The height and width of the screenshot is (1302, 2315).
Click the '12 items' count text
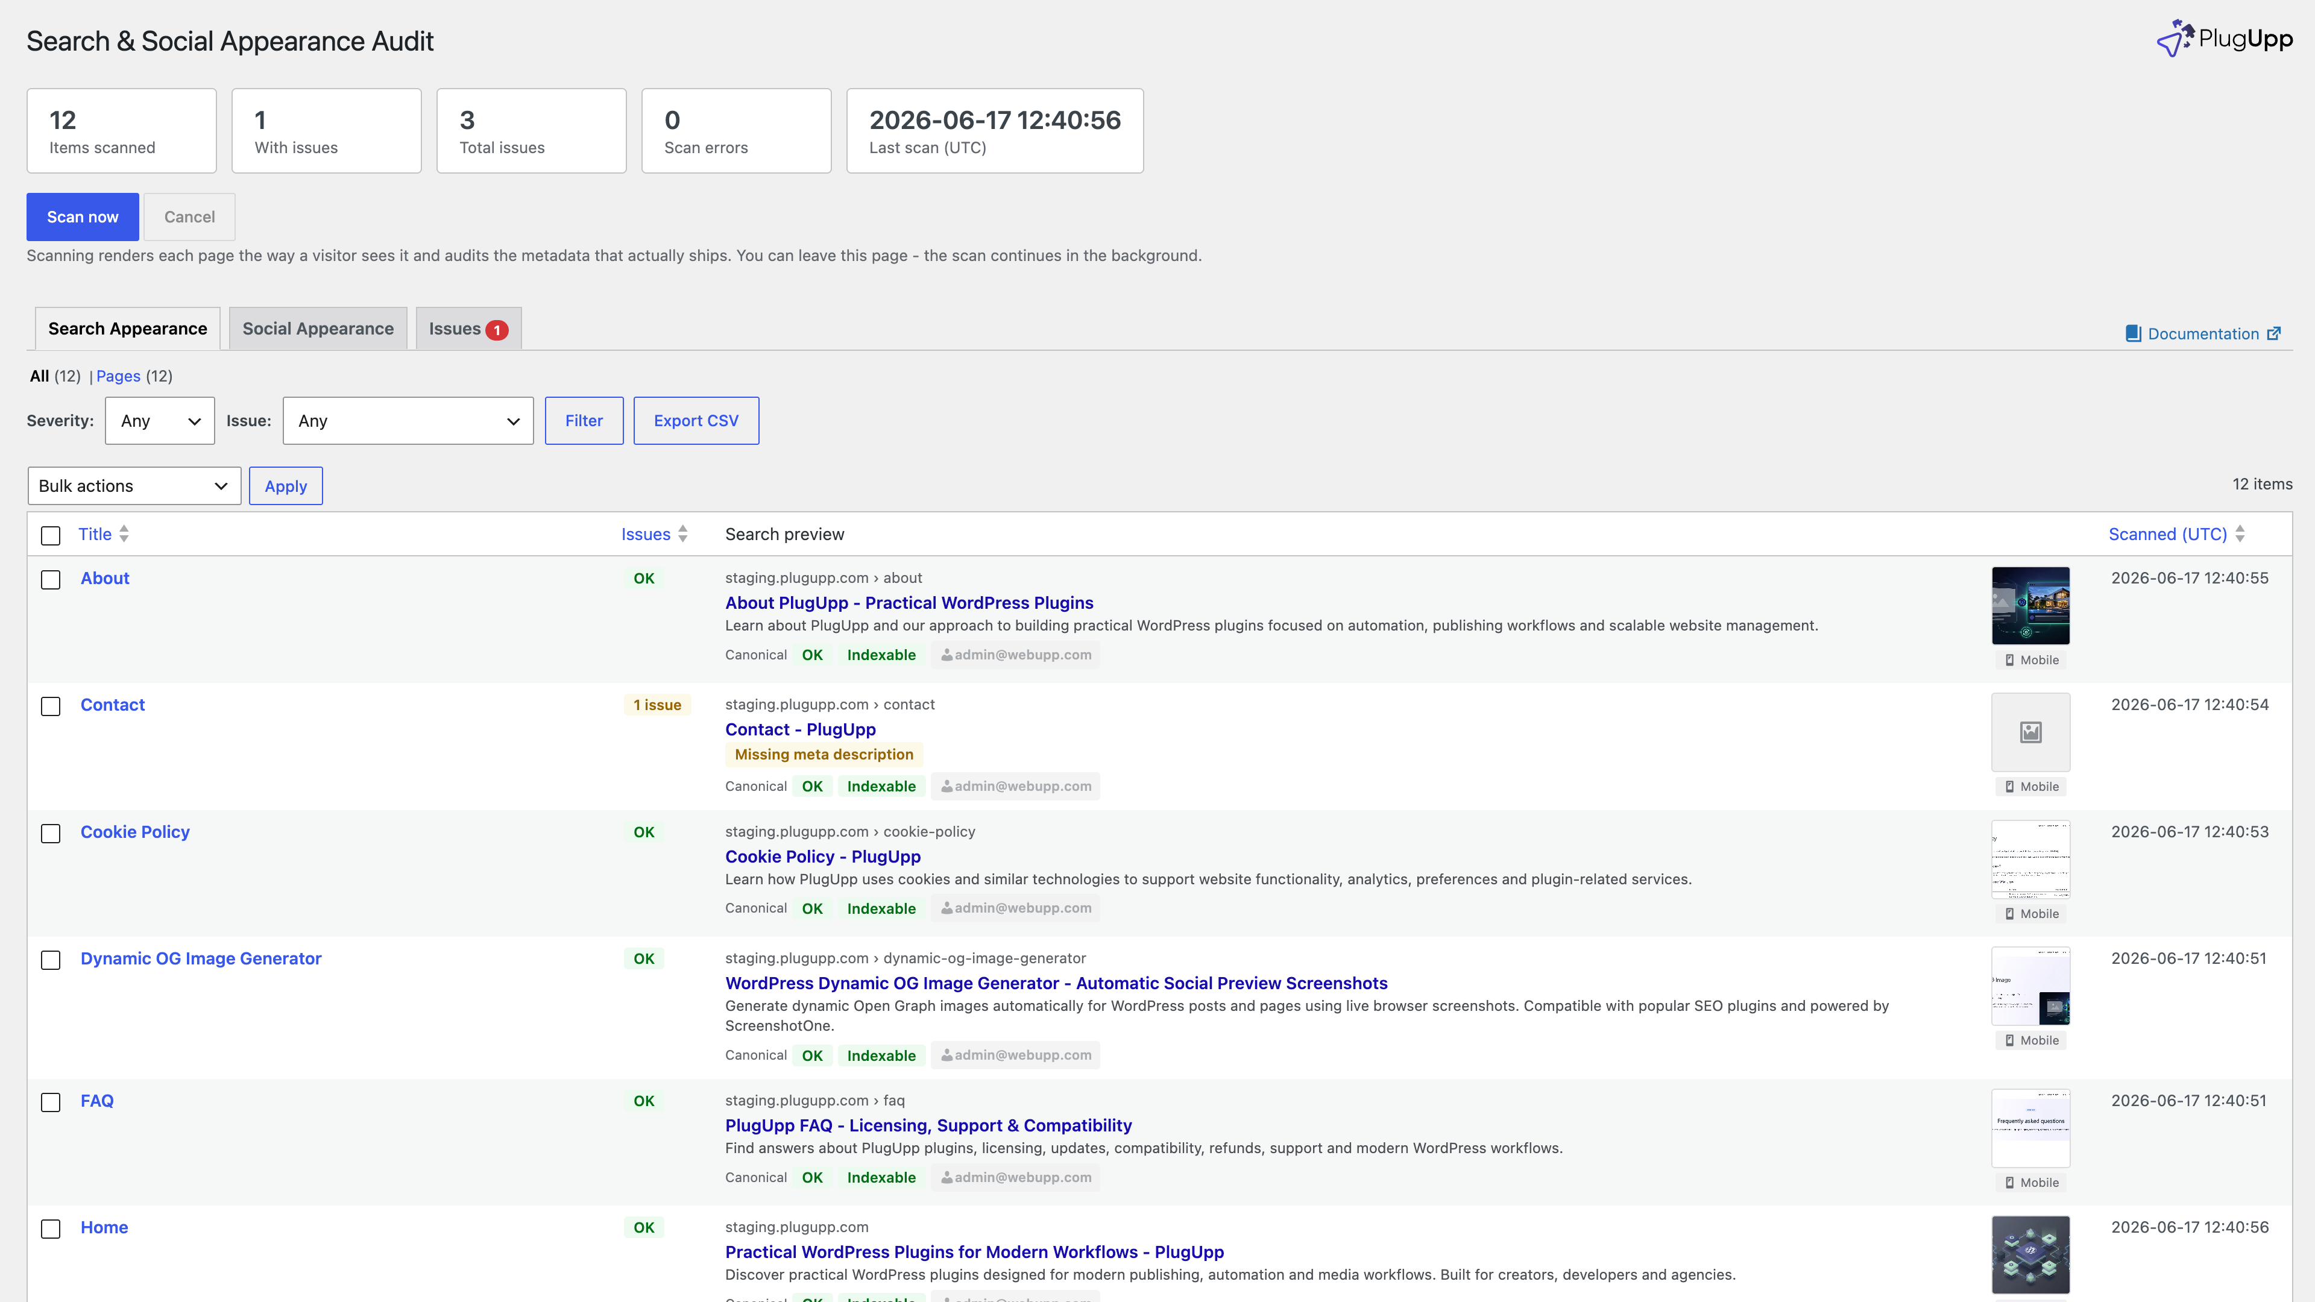[2262, 484]
